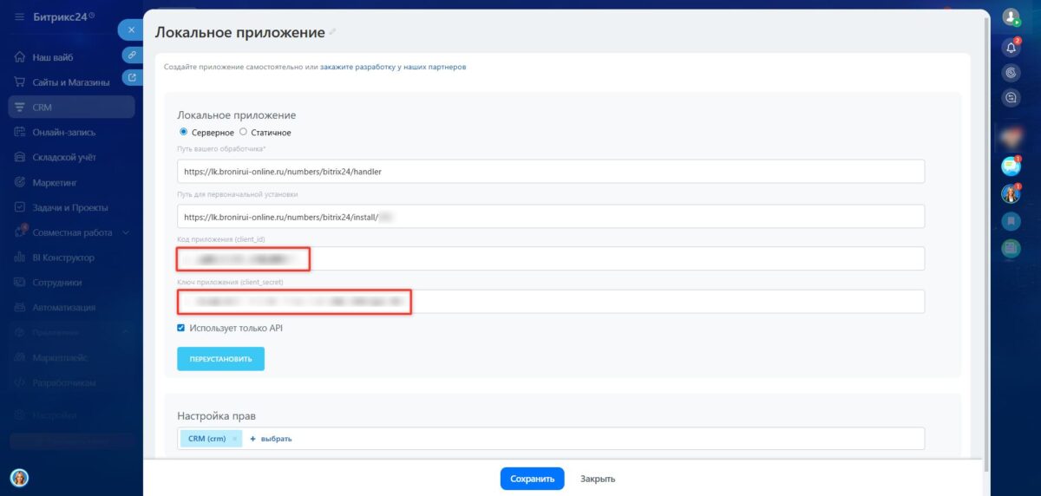1041x496 pixels.
Task: Open the hamburger menu next to Битрикс24
Action: tap(19, 16)
